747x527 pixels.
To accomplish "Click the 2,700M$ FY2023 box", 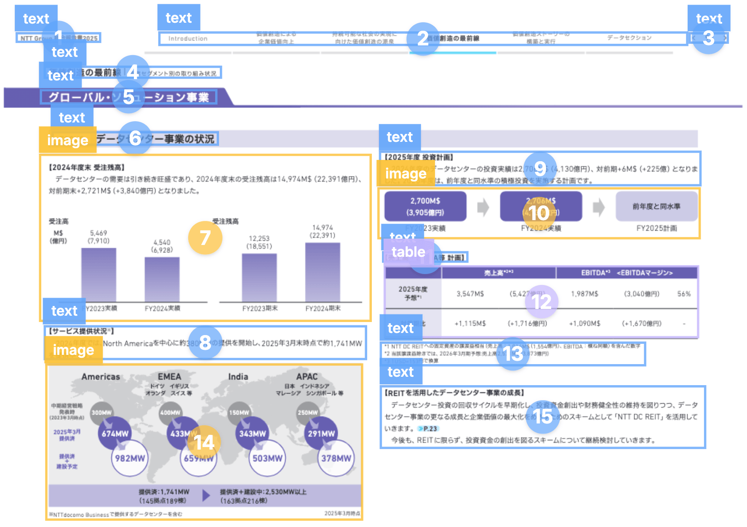I will 425,206.
